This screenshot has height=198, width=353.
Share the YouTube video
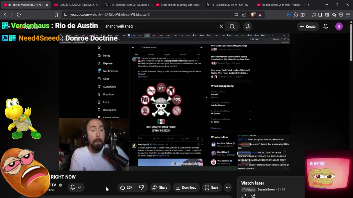[160, 188]
